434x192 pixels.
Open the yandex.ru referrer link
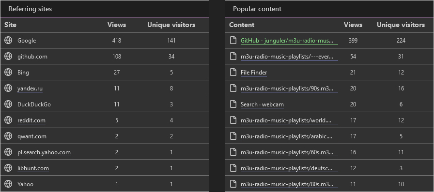30,89
